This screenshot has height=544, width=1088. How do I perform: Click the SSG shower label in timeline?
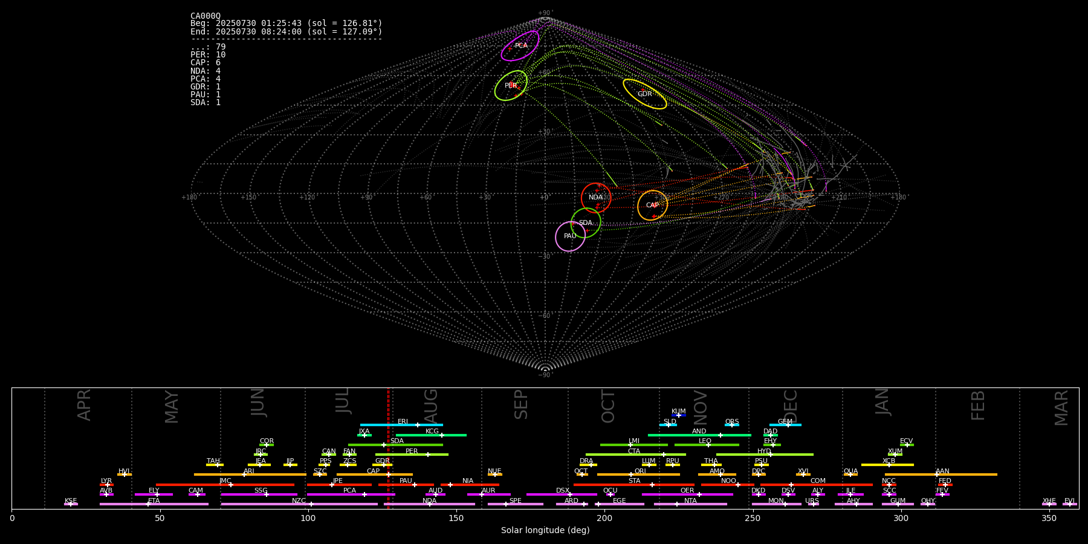[261, 491]
